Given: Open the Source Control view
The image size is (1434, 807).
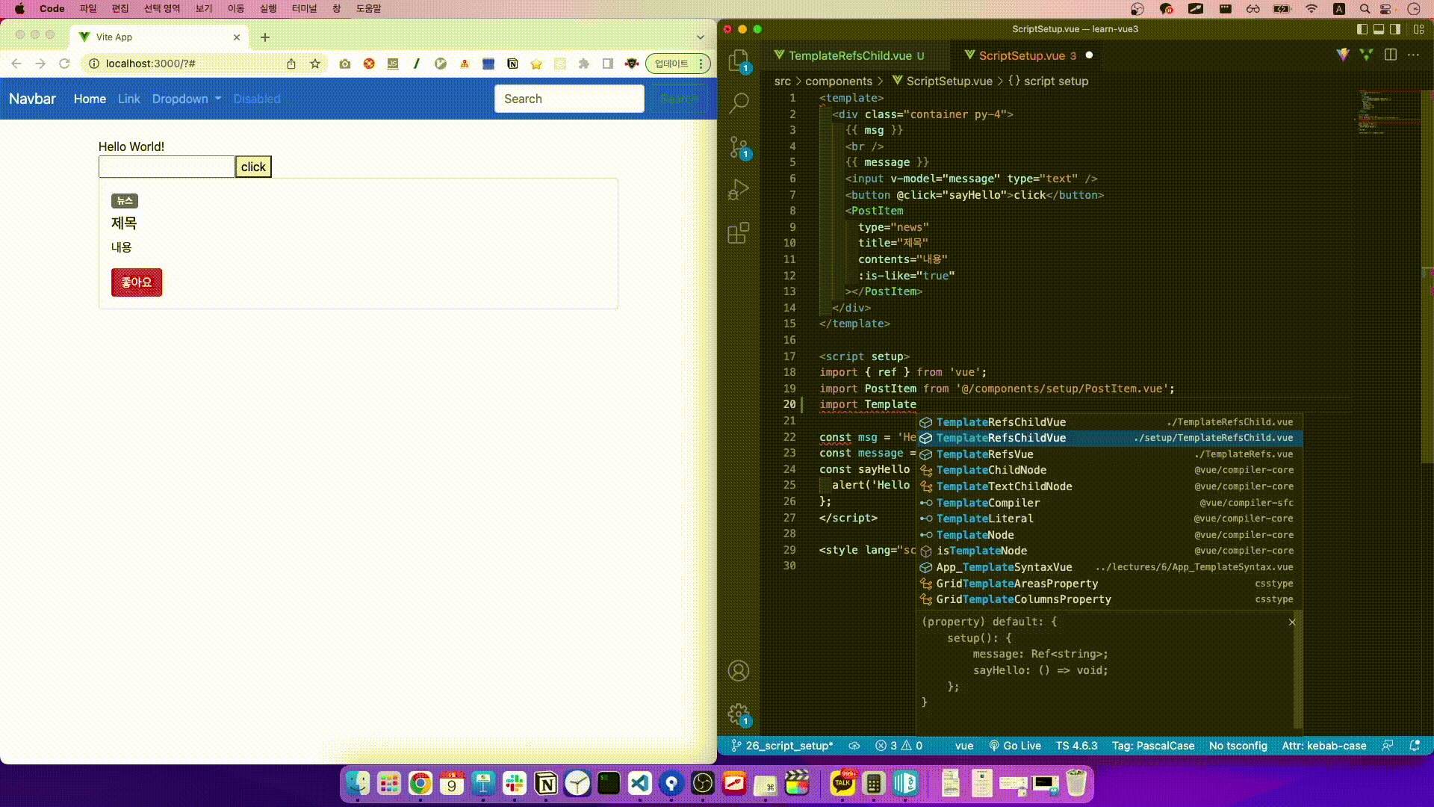Looking at the screenshot, I should [x=739, y=147].
